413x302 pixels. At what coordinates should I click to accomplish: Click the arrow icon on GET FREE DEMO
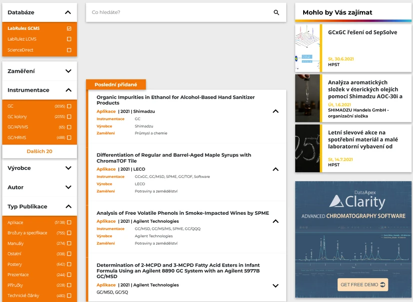point(383,285)
